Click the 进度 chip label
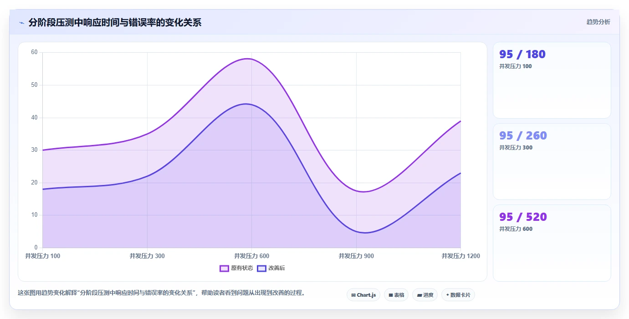Screen dimensions: 629x319 (428, 295)
